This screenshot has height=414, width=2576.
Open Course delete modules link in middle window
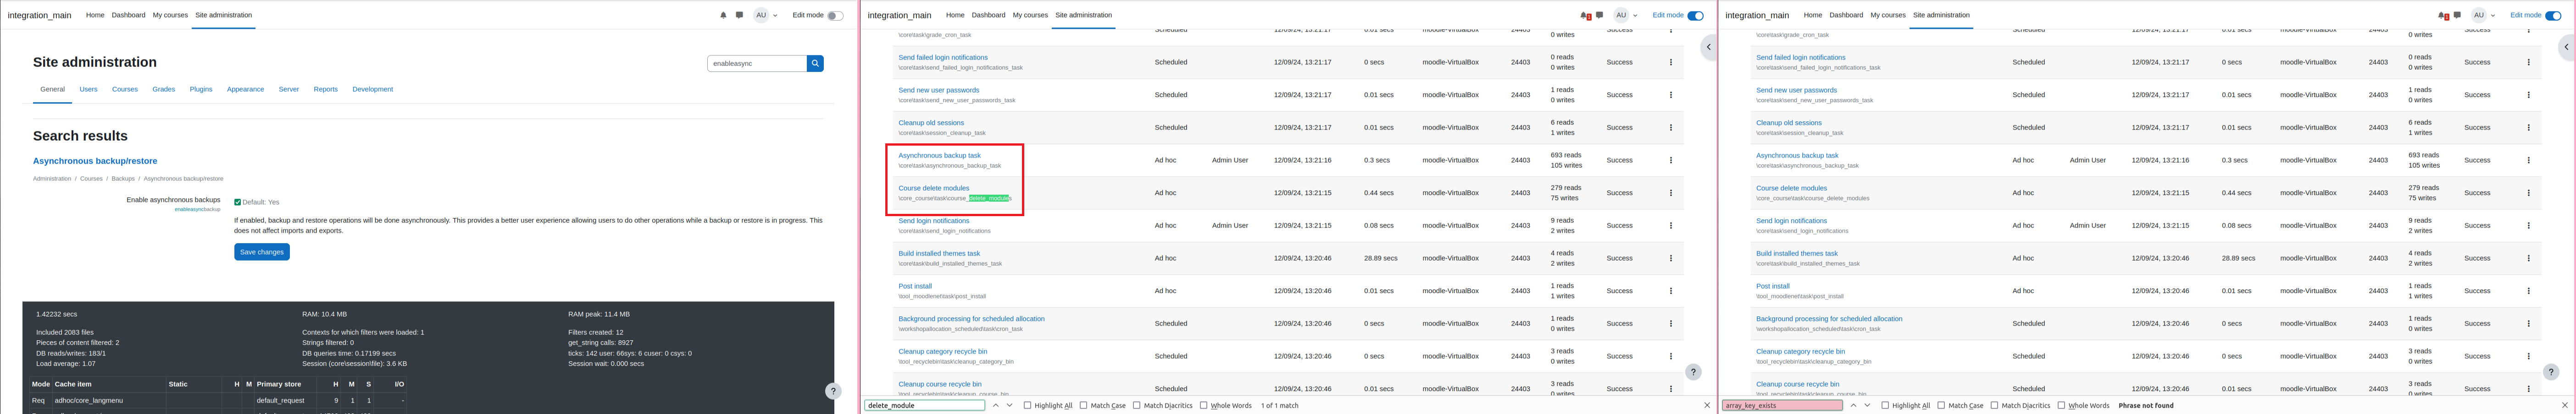[933, 188]
